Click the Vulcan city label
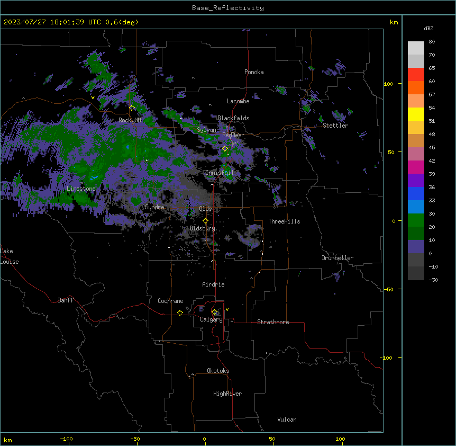 287,420
